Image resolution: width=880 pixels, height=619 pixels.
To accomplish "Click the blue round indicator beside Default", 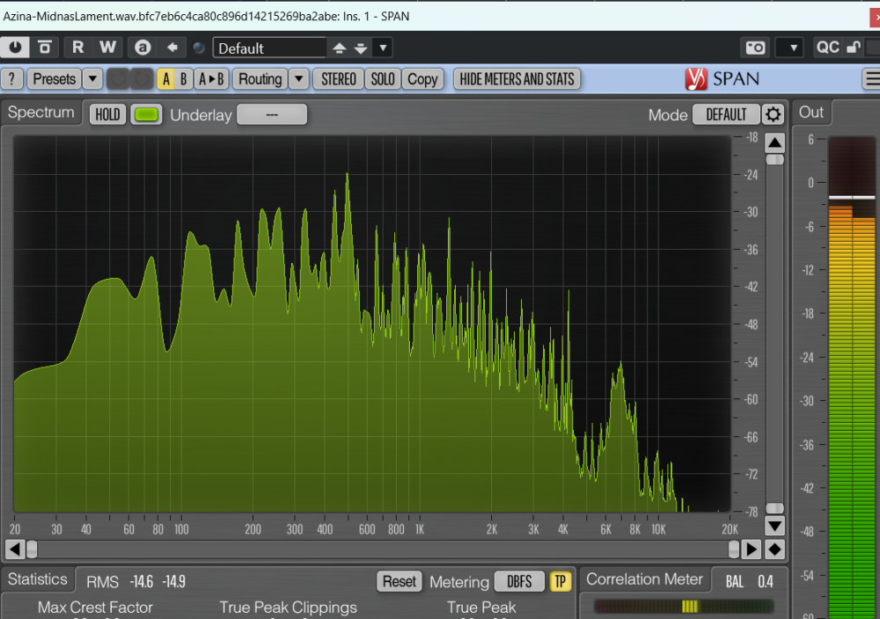I will (199, 47).
